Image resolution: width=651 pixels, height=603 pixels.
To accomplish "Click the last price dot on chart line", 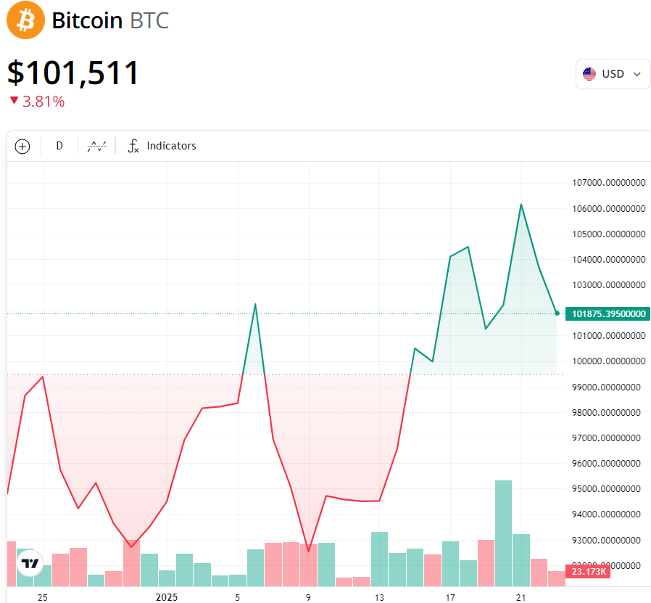I will click(x=557, y=313).
